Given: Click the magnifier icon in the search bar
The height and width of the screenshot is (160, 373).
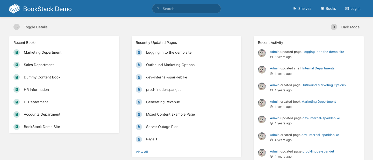Looking at the screenshot, I should coord(158,9).
